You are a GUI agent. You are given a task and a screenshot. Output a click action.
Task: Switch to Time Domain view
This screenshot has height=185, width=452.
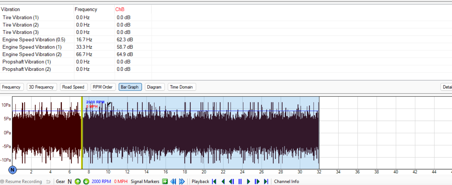[x=181, y=87]
